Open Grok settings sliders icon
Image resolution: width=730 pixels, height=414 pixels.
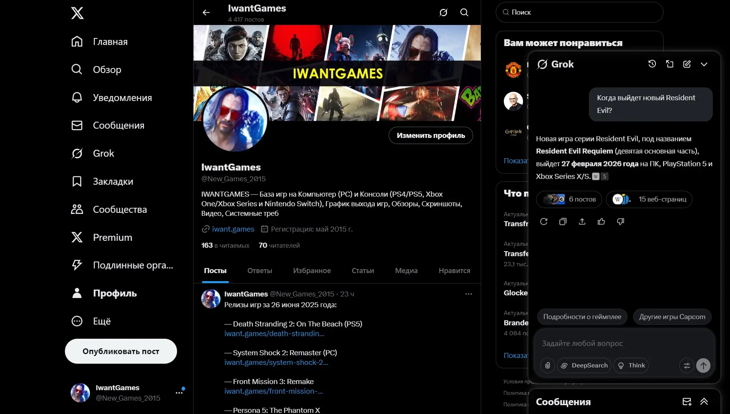click(687, 366)
